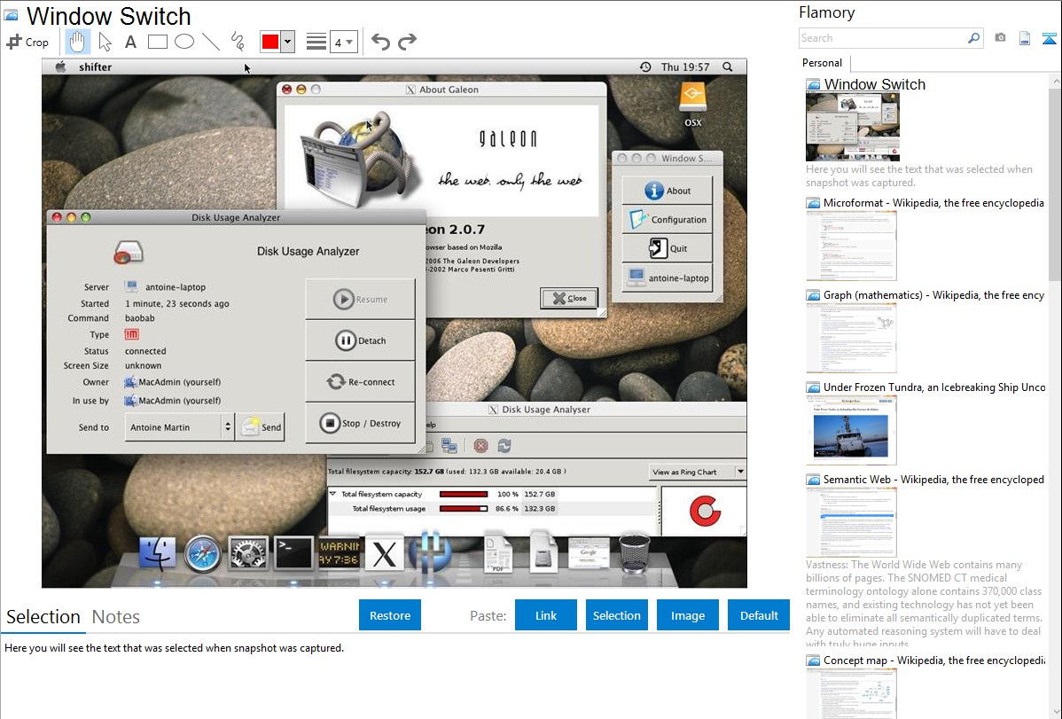Open the shifter menu bar item

(x=96, y=67)
